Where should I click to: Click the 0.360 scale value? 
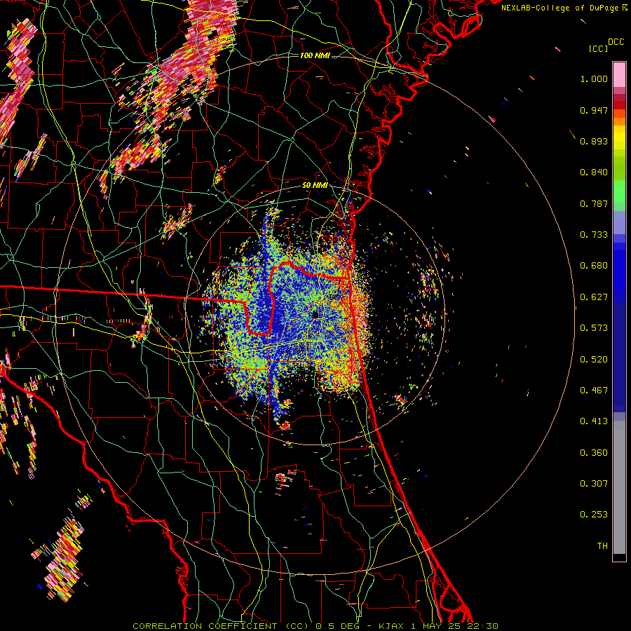pos(594,453)
